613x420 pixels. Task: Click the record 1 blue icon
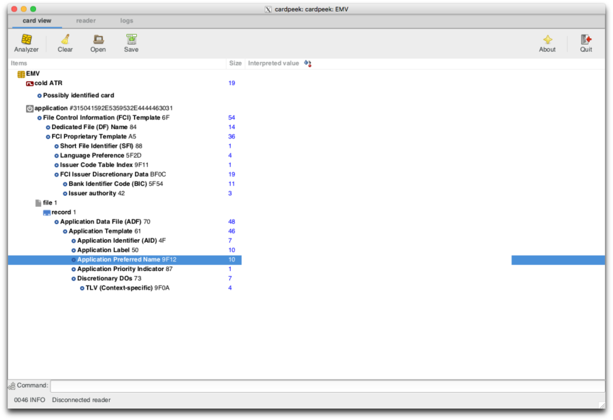pyautogui.click(x=47, y=213)
